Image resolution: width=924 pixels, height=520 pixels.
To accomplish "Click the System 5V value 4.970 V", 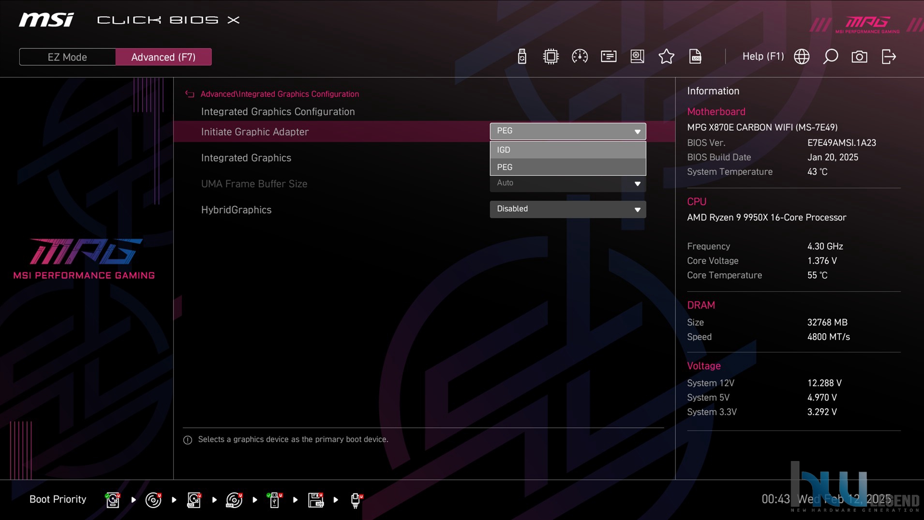I will click(x=822, y=398).
